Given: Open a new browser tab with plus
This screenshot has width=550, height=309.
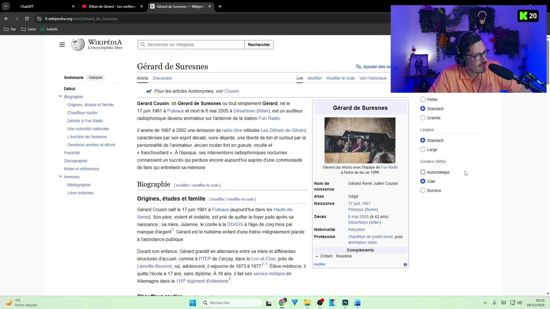Looking at the screenshot, I should [220, 6].
